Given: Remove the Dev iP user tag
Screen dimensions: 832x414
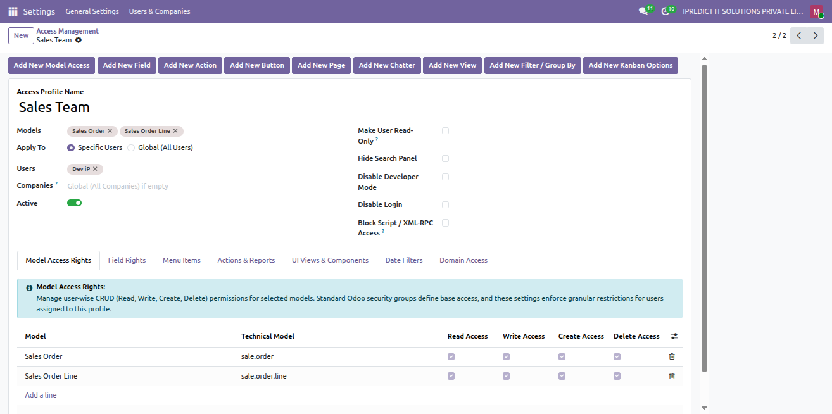Looking at the screenshot, I should pos(95,169).
